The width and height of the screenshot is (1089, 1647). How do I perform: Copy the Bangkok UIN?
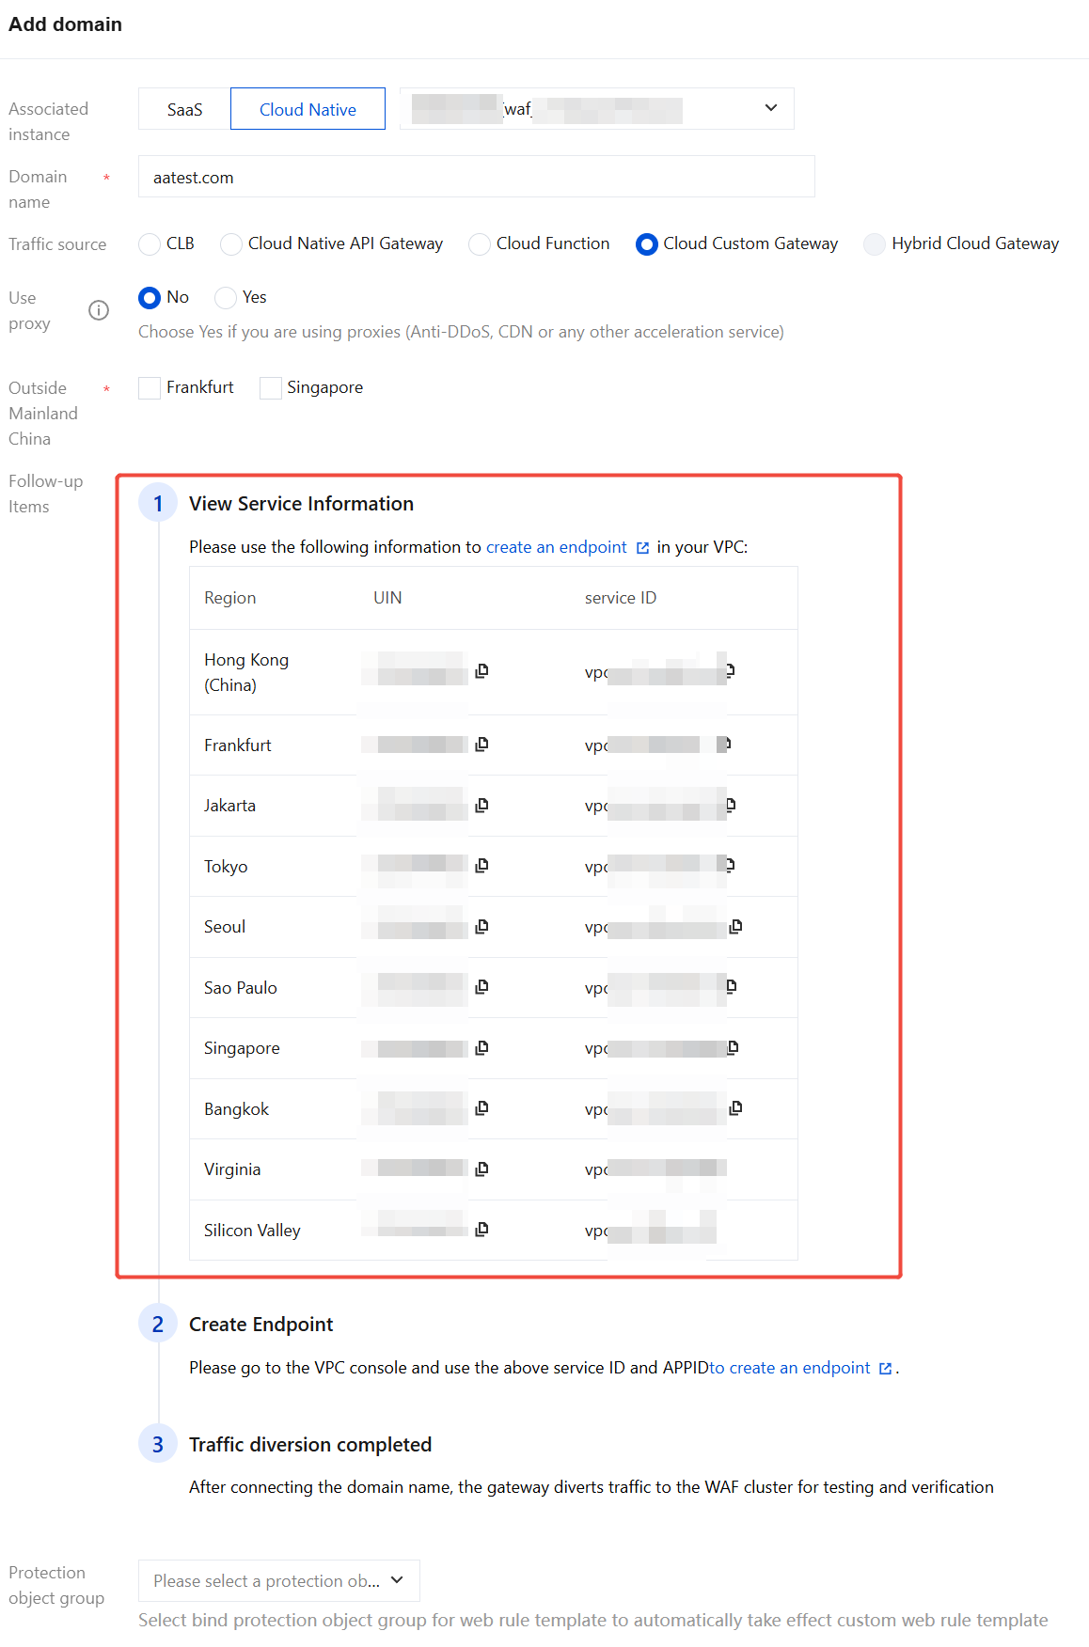click(481, 1108)
